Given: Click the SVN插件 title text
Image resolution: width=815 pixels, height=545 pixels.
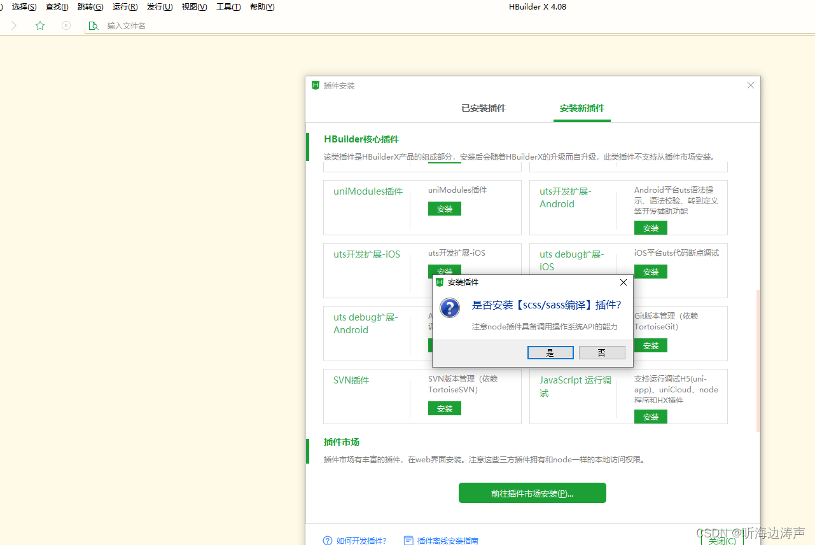Looking at the screenshot, I should tap(351, 380).
